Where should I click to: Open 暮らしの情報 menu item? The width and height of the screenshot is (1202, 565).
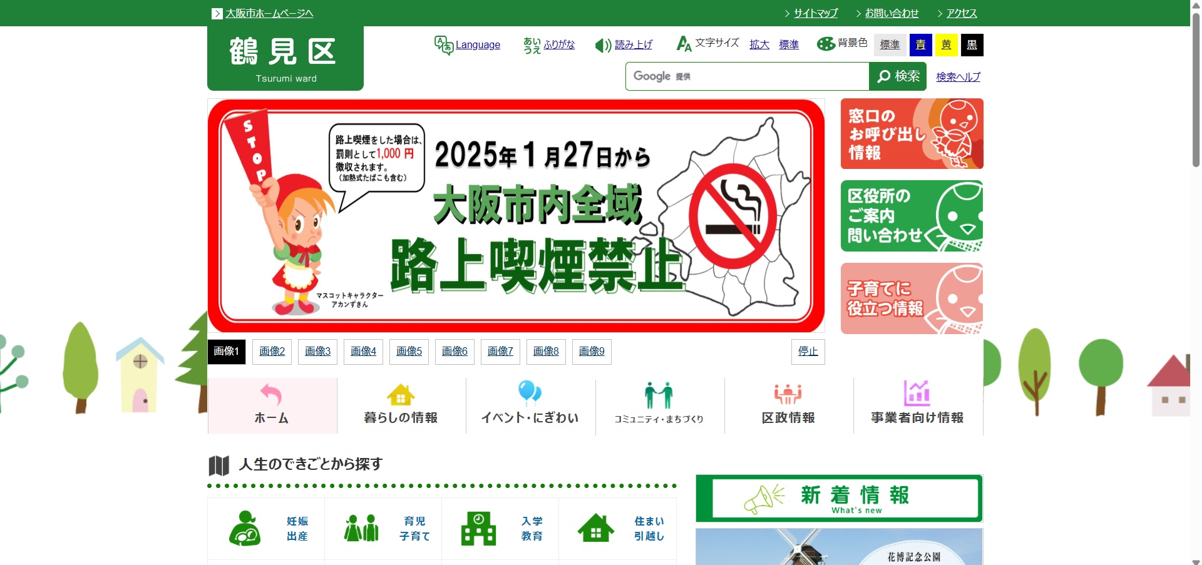(401, 405)
